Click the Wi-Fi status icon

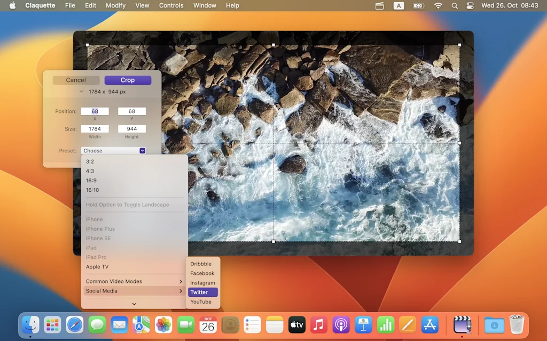(x=438, y=6)
